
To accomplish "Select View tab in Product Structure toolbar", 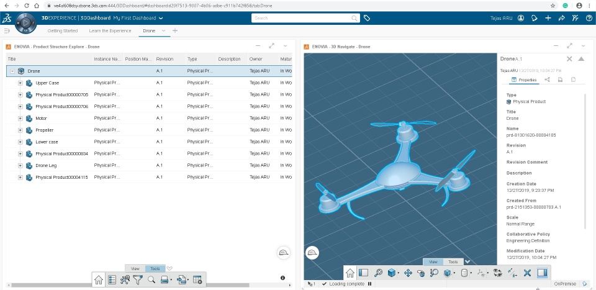I will 135,269.
